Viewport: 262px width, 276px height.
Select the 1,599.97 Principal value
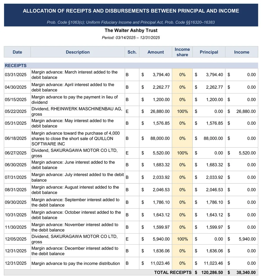point(214,227)
